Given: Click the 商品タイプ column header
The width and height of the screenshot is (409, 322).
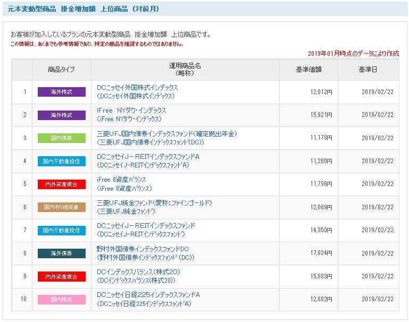Looking at the screenshot, I should (62, 70).
